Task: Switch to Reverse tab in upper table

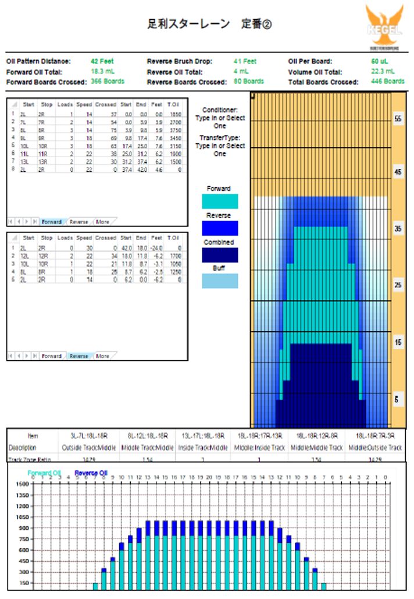Action: (x=78, y=222)
